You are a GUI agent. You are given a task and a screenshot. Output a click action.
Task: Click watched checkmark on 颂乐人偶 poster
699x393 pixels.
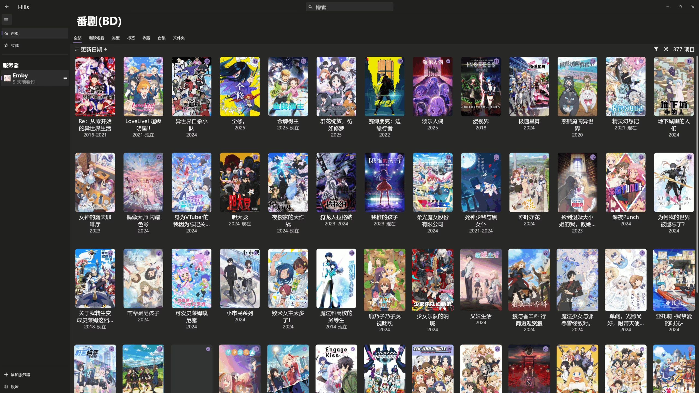pyautogui.click(x=448, y=61)
